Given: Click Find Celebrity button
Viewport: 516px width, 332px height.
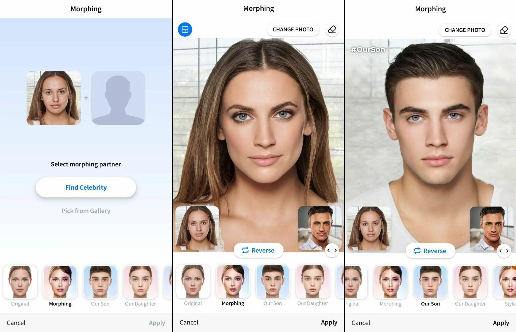Looking at the screenshot, I should 86,187.
